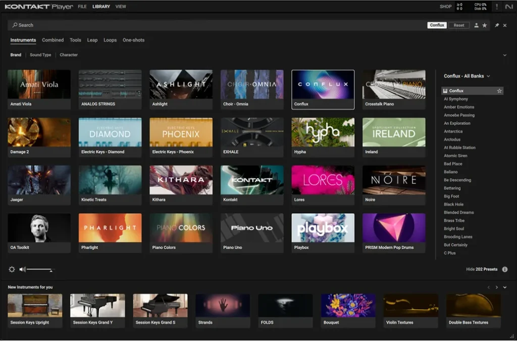Select the Damage 2 library tile
The width and height of the screenshot is (517, 341).
[39, 137]
